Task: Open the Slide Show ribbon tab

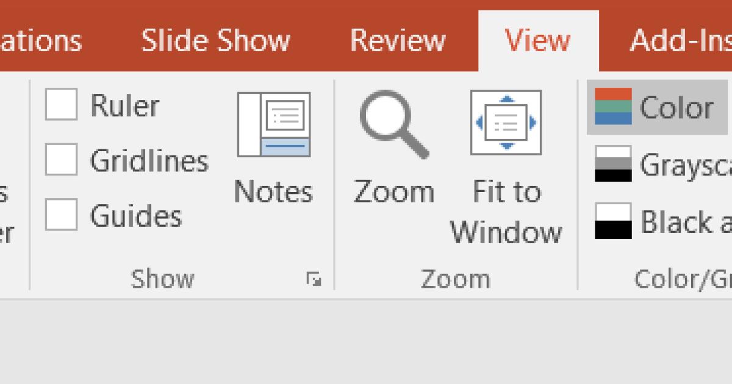Action: coord(215,40)
